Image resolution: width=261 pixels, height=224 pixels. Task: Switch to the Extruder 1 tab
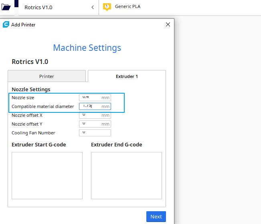(127, 76)
